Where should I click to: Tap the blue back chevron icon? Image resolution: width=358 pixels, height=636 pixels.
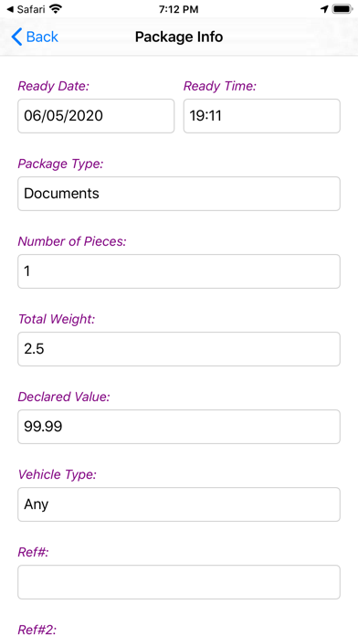(16, 37)
